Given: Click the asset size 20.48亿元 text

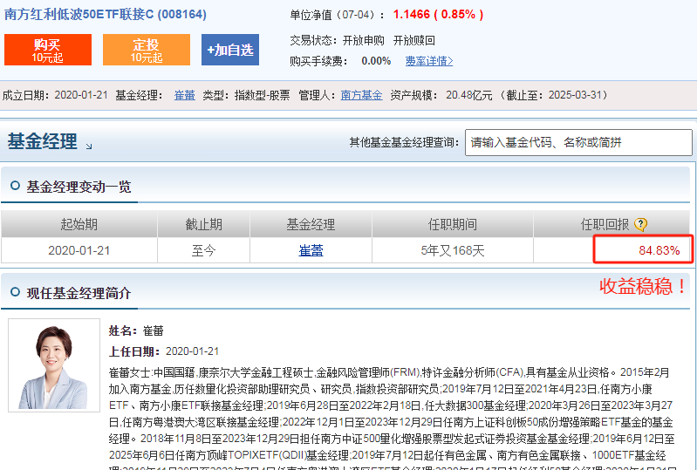Looking at the screenshot, I should point(469,95).
